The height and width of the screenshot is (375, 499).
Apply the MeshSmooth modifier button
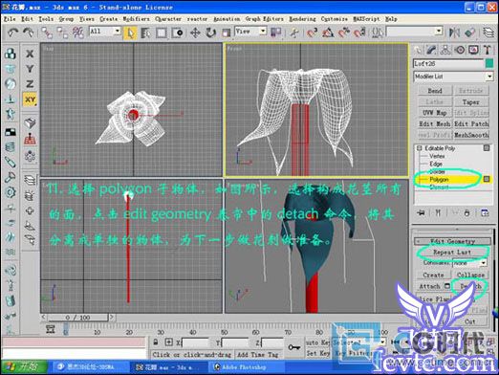471,135
